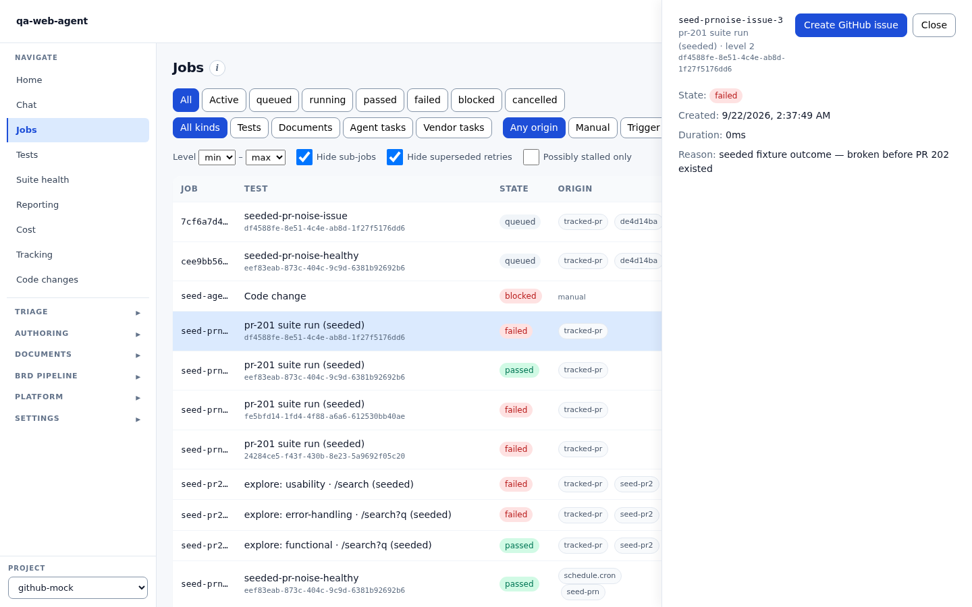
Task: Expand the Authoring section
Action: point(78,334)
